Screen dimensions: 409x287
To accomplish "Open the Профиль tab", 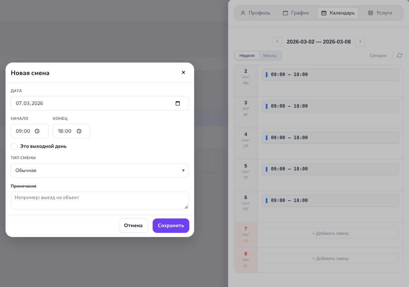I will point(255,13).
